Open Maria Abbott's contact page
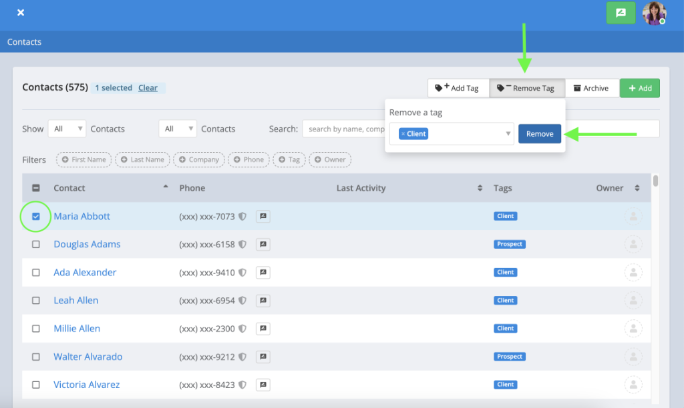 [82, 217]
